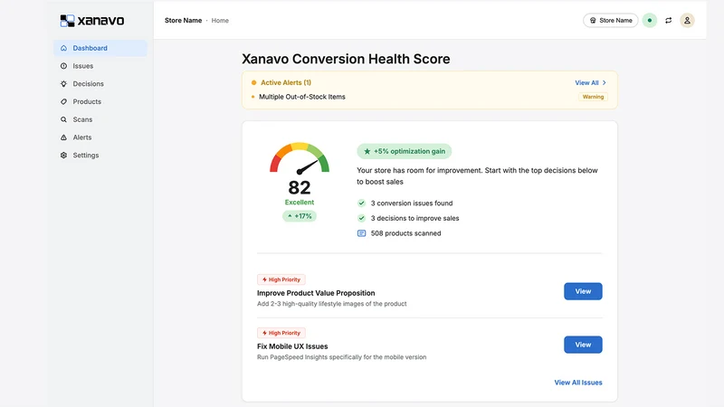Image resolution: width=724 pixels, height=407 pixels.
Task: Click 3 decisions to improve sales
Action: click(414, 218)
